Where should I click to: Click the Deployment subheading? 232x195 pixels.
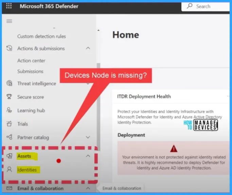pyautogui.click(x=131, y=135)
